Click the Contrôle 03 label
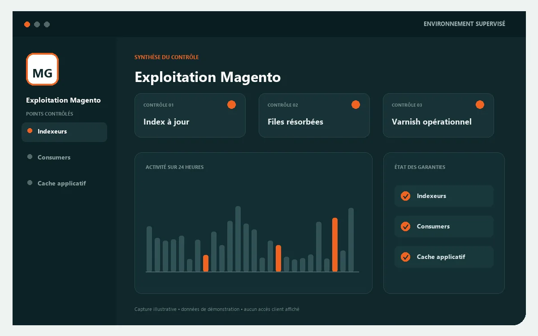This screenshot has width=538, height=336. point(407,105)
